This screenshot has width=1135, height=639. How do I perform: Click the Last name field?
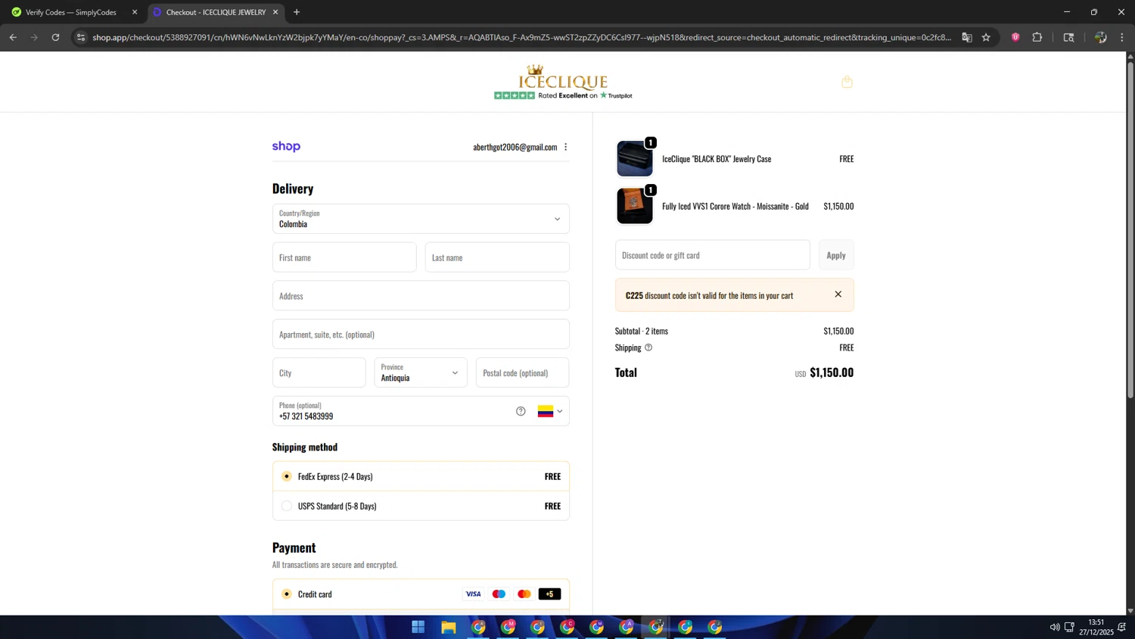497,257
